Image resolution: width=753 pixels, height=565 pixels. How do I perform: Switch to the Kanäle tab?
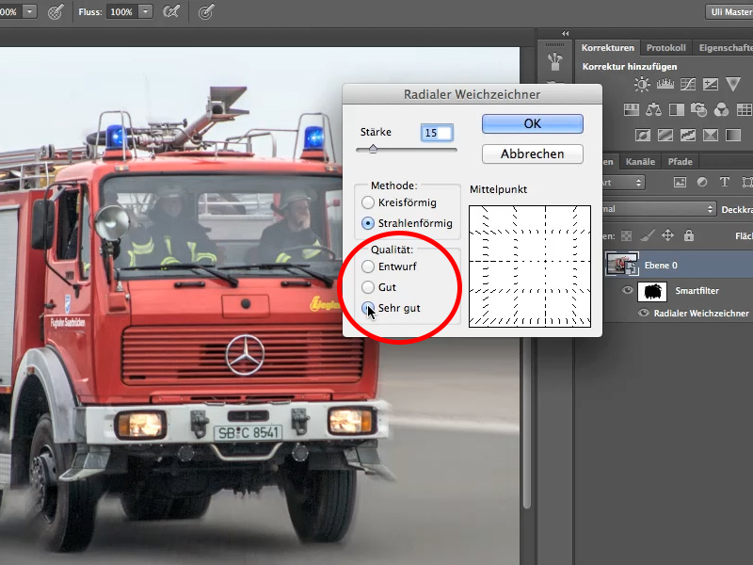(640, 161)
